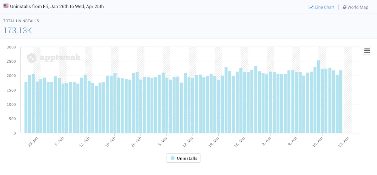Click the world map globe icon
377x175 pixels.
pos(345,7)
